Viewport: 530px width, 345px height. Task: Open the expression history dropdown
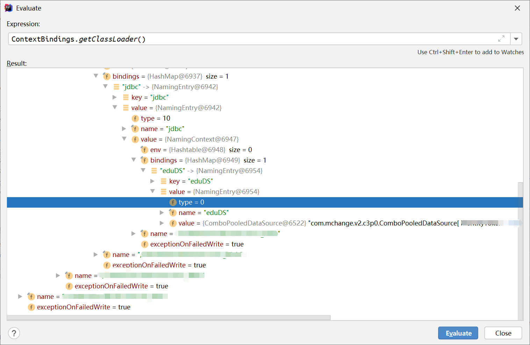pyautogui.click(x=516, y=39)
